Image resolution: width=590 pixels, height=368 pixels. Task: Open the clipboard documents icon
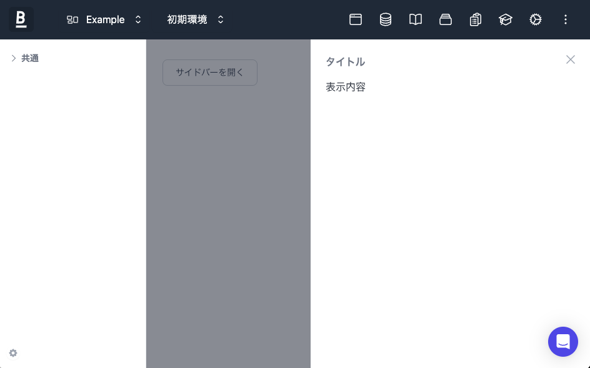476,19
